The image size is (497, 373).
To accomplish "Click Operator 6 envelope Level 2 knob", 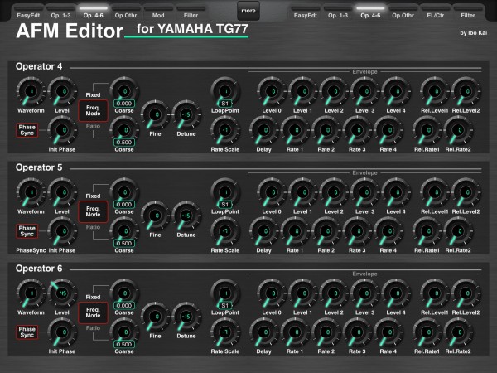I will tap(334, 293).
